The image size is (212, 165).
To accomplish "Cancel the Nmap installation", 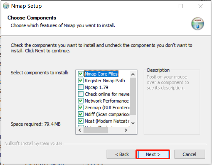I will 189,154.
